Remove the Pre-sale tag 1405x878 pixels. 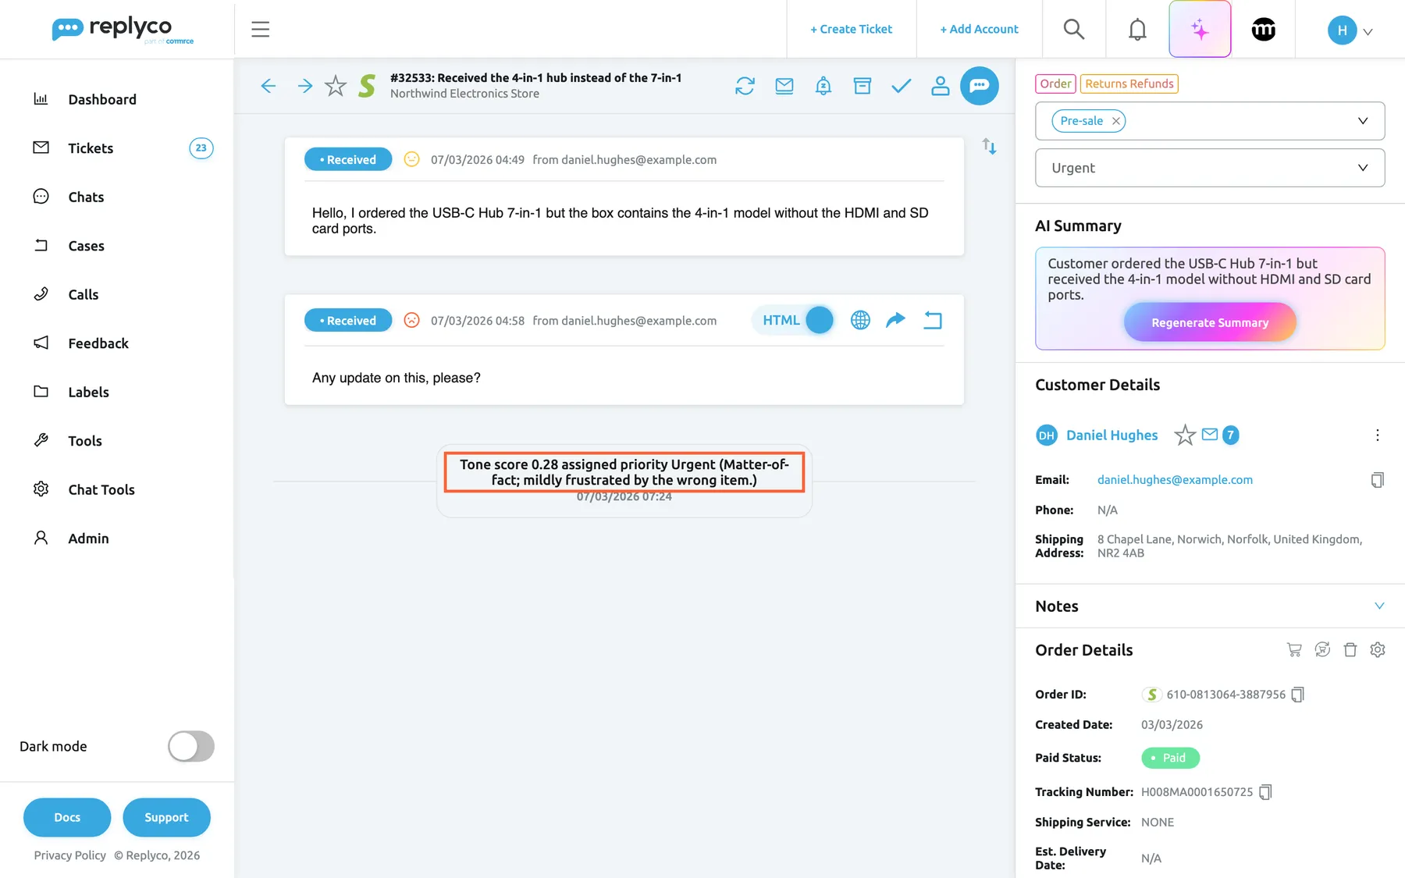[1116, 121]
